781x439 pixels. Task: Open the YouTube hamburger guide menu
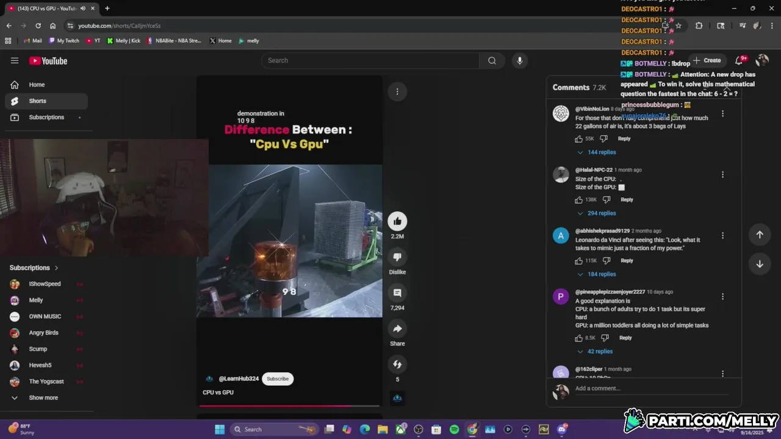click(15, 60)
